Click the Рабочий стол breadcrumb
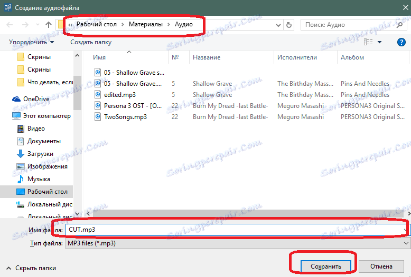This screenshot has height=277, width=411. coord(97,24)
